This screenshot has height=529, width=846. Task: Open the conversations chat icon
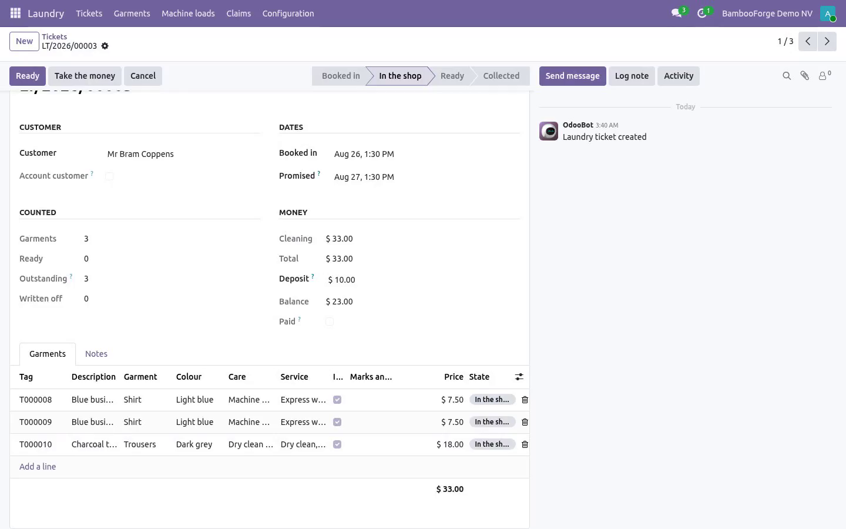point(677,13)
